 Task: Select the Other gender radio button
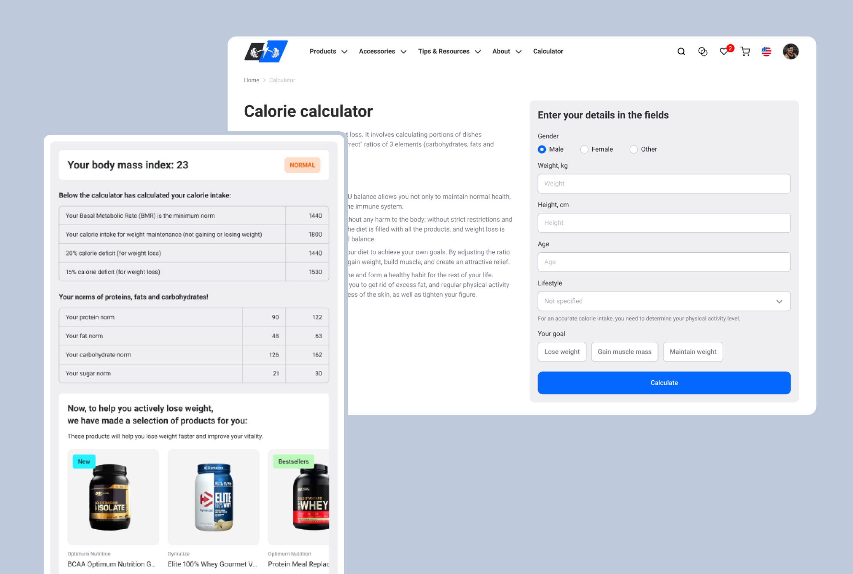coord(633,149)
